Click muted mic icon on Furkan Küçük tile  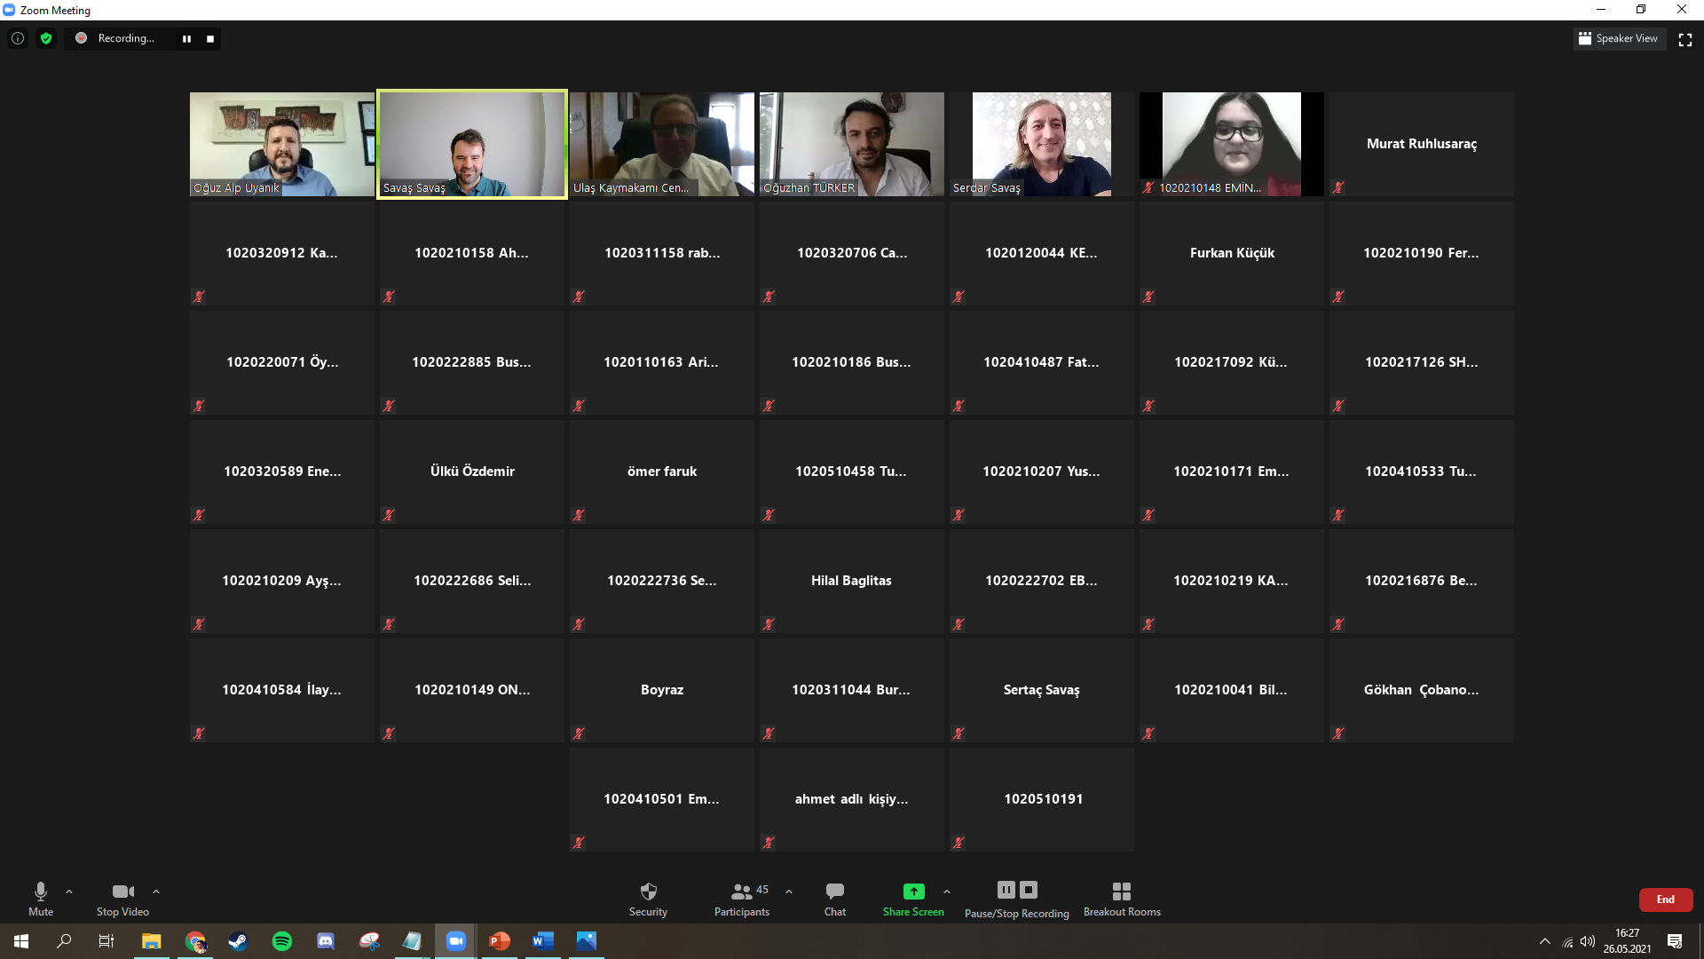1148,297
